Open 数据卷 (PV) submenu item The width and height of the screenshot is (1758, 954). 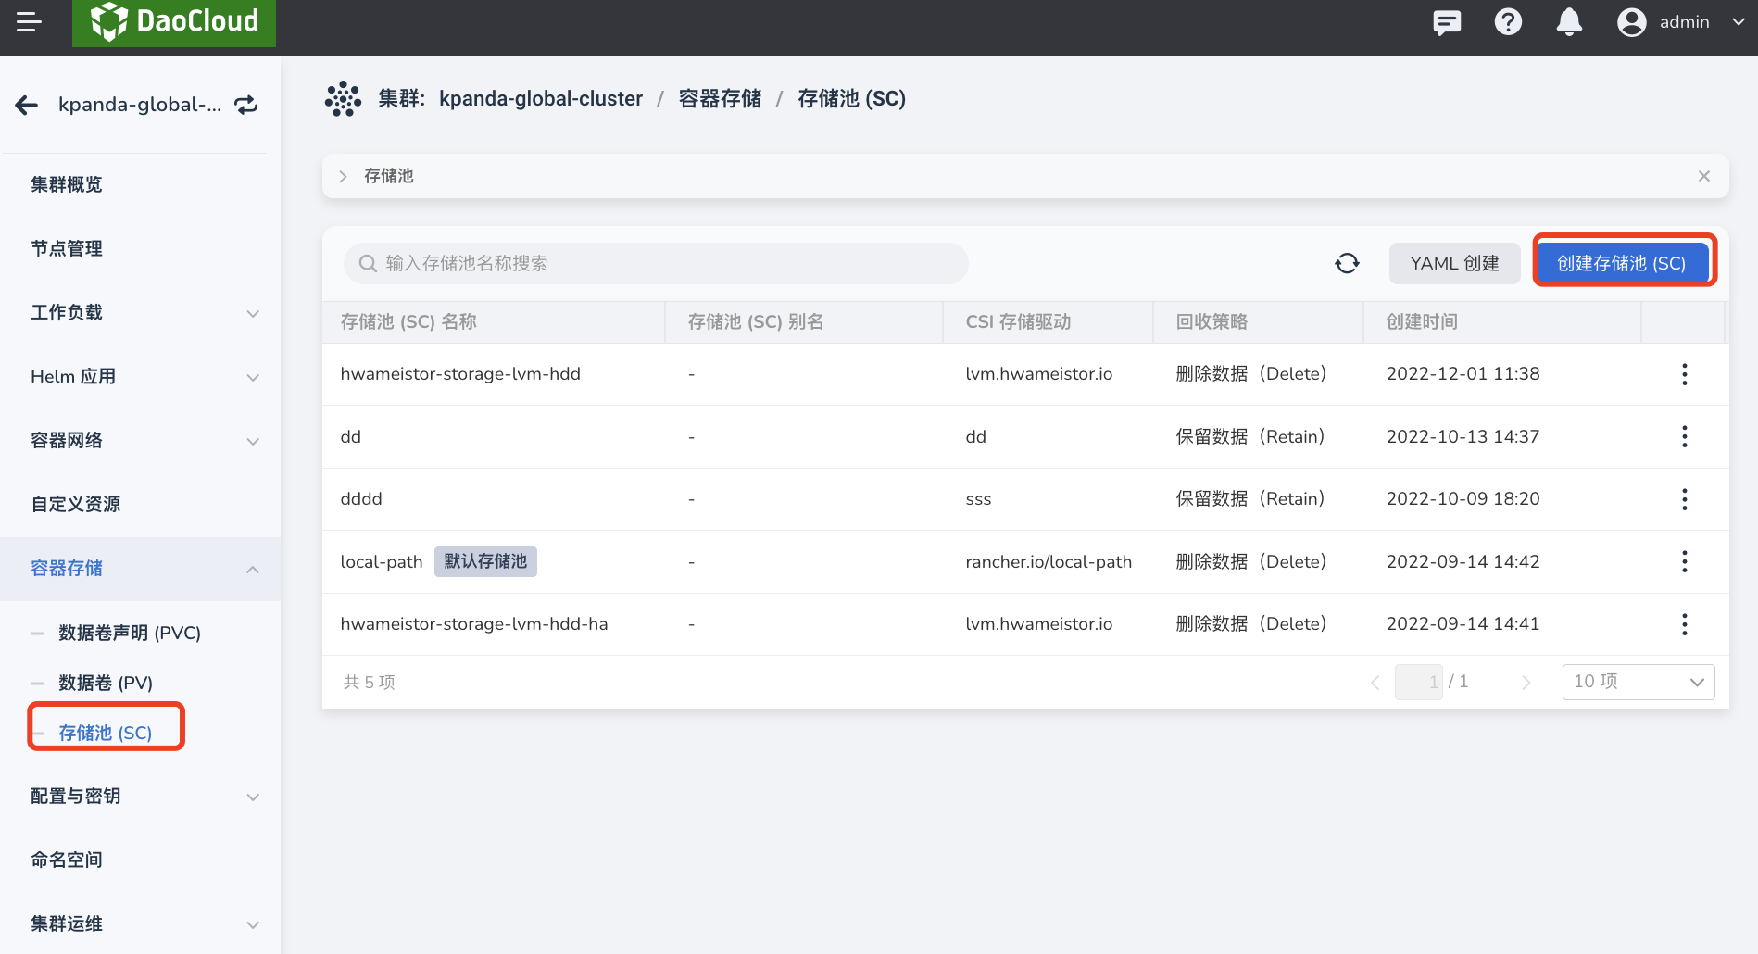tap(106, 683)
